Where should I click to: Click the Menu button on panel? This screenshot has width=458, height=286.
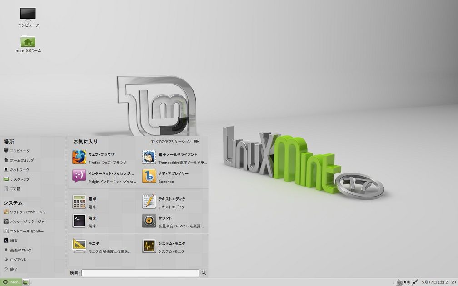[11, 282]
